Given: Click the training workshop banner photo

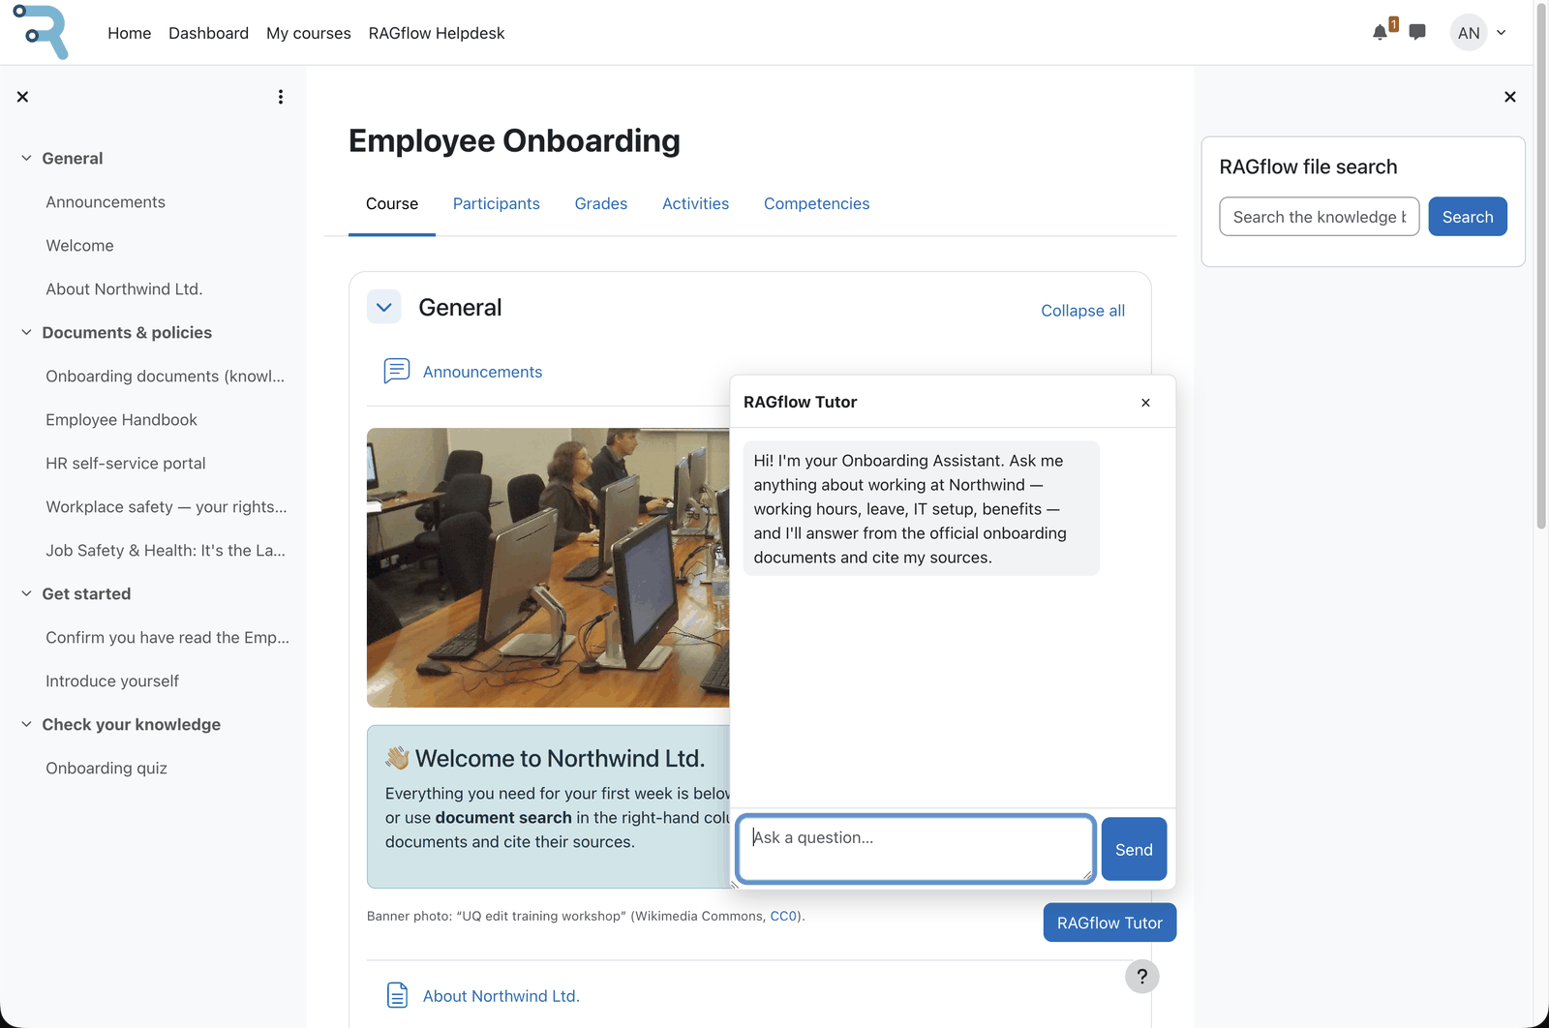Looking at the screenshot, I should click(x=548, y=567).
